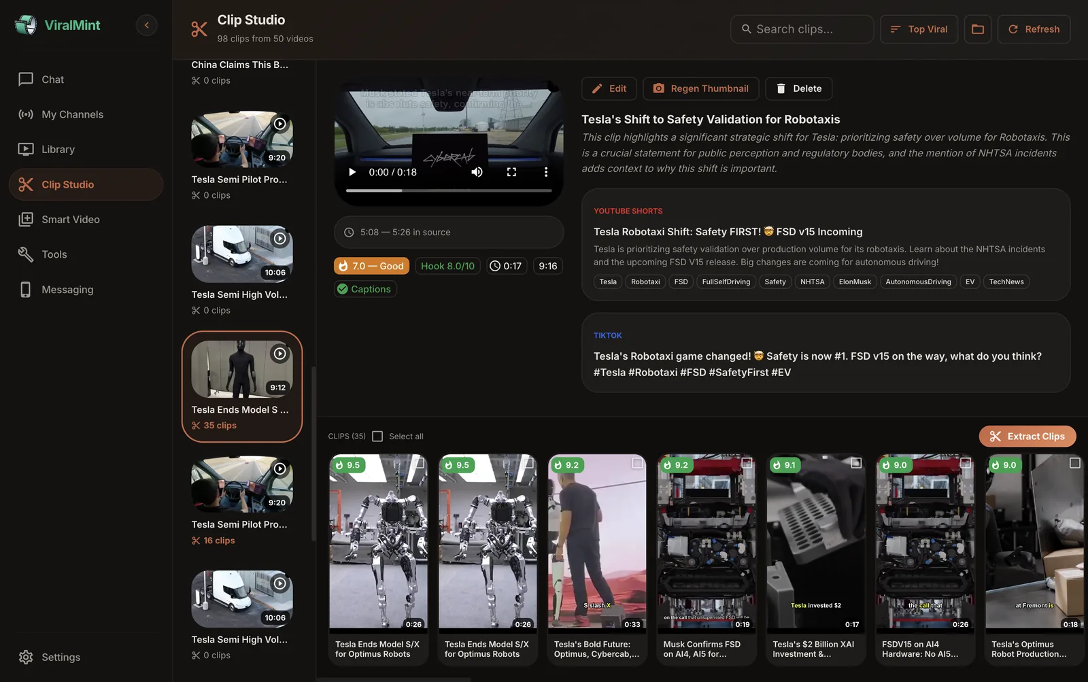Screen dimensions: 1088x682
Task: Click the 9.2 score badge on Tesla's Bold Future clip
Action: pos(566,465)
